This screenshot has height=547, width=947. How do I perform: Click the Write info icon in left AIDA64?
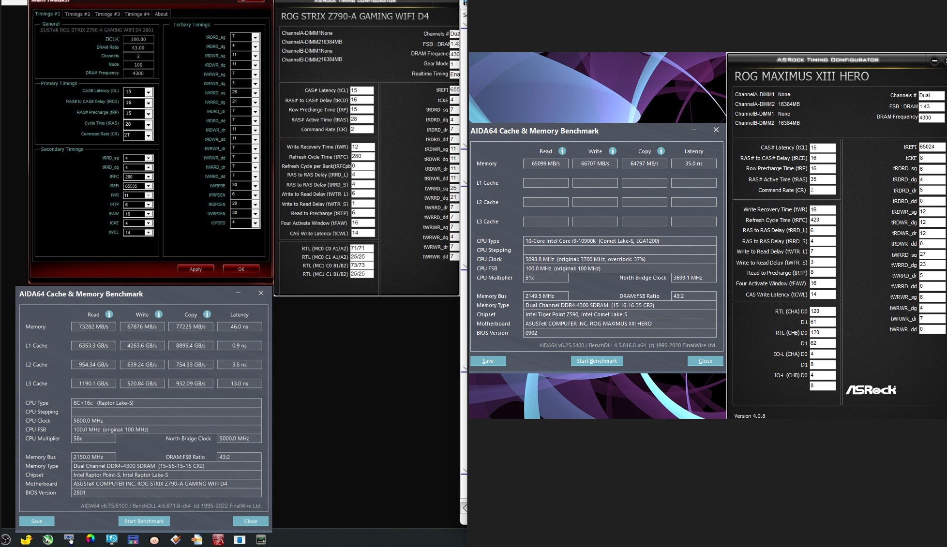point(158,314)
